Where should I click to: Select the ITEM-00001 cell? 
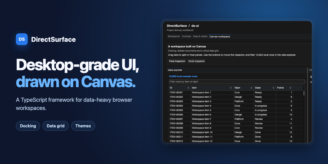180,93
